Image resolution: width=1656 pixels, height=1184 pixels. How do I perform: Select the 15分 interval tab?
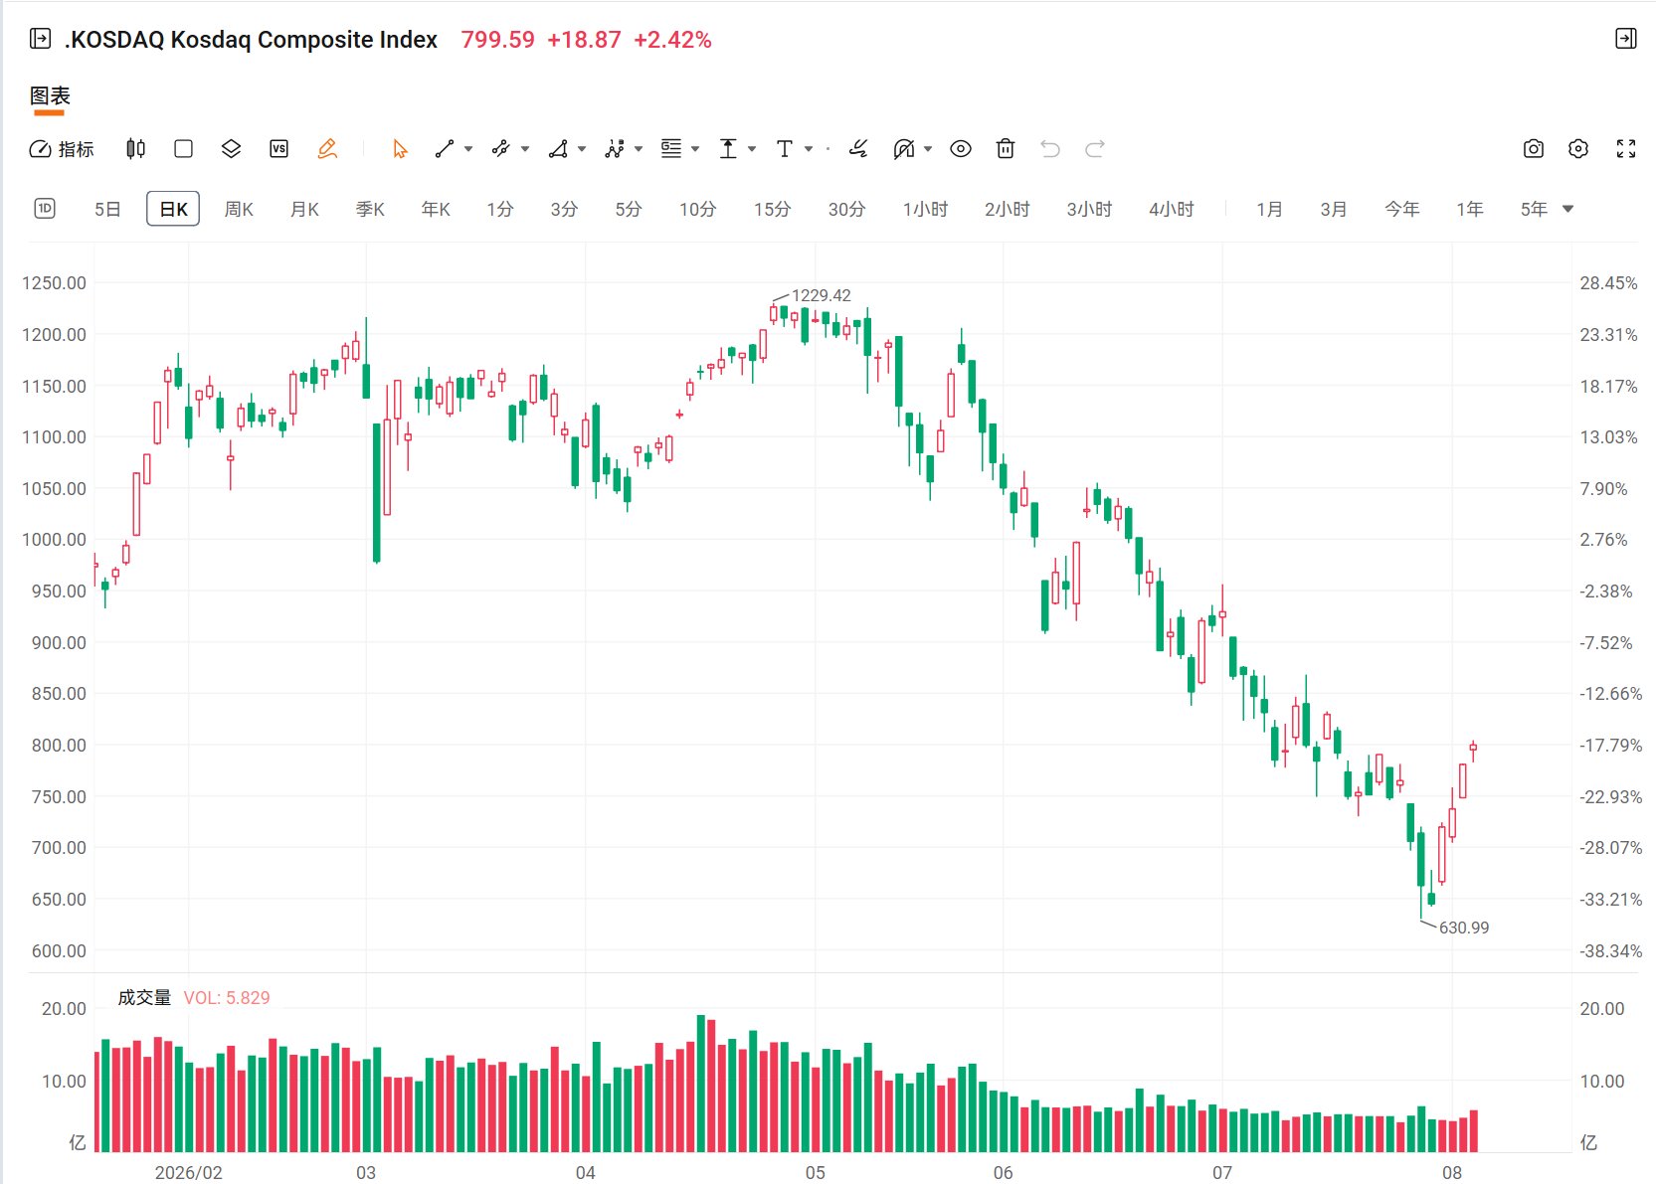[772, 209]
